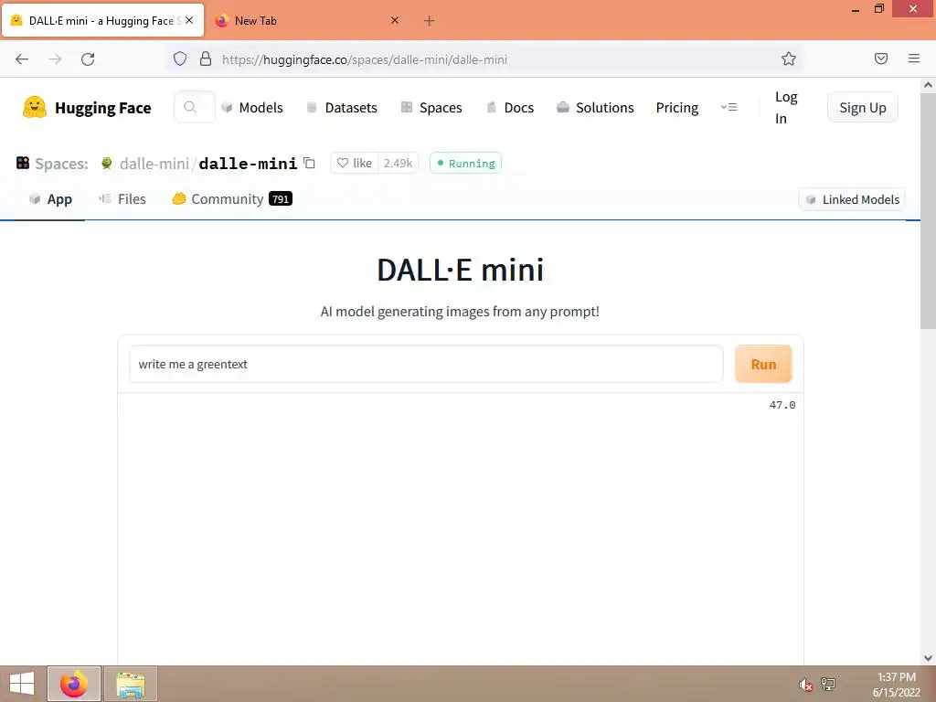Image resolution: width=936 pixels, height=702 pixels.
Task: Click the page vertical scrollbar thumb
Action: 928,209
